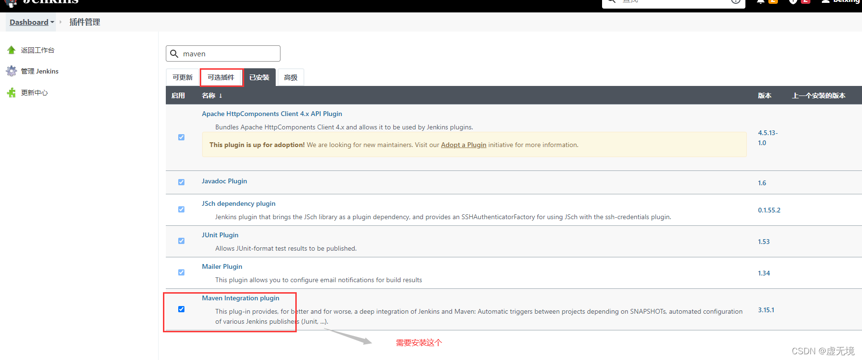Click the magnifier icon in the plugin filter box
The width and height of the screenshot is (862, 360).
[174, 53]
